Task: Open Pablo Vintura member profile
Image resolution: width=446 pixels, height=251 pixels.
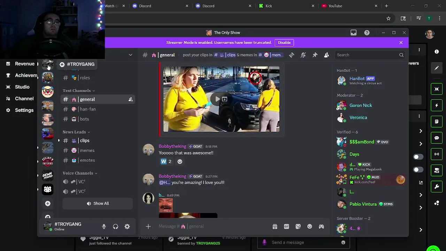Action: tap(370, 204)
